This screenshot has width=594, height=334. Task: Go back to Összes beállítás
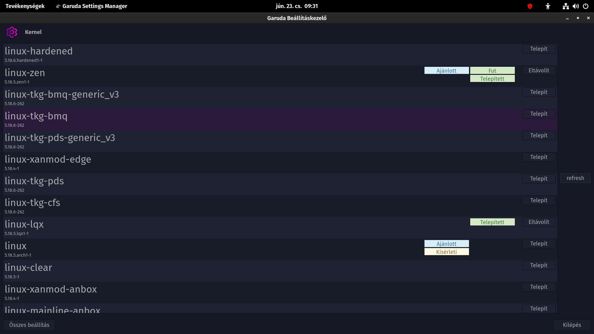coord(29,325)
